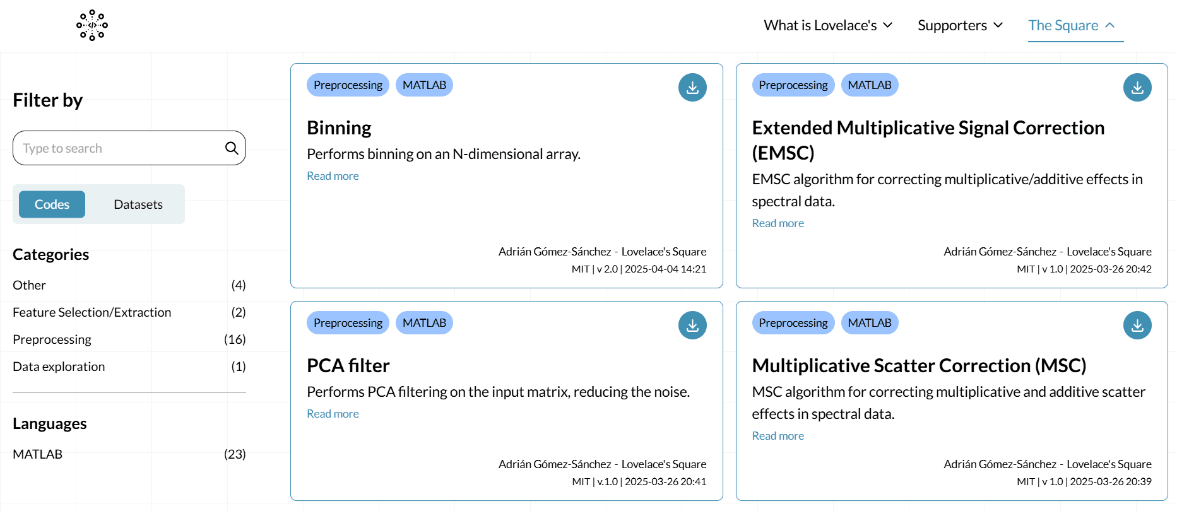Open Read more under PCA filter
The image size is (1177, 511).
click(x=333, y=414)
